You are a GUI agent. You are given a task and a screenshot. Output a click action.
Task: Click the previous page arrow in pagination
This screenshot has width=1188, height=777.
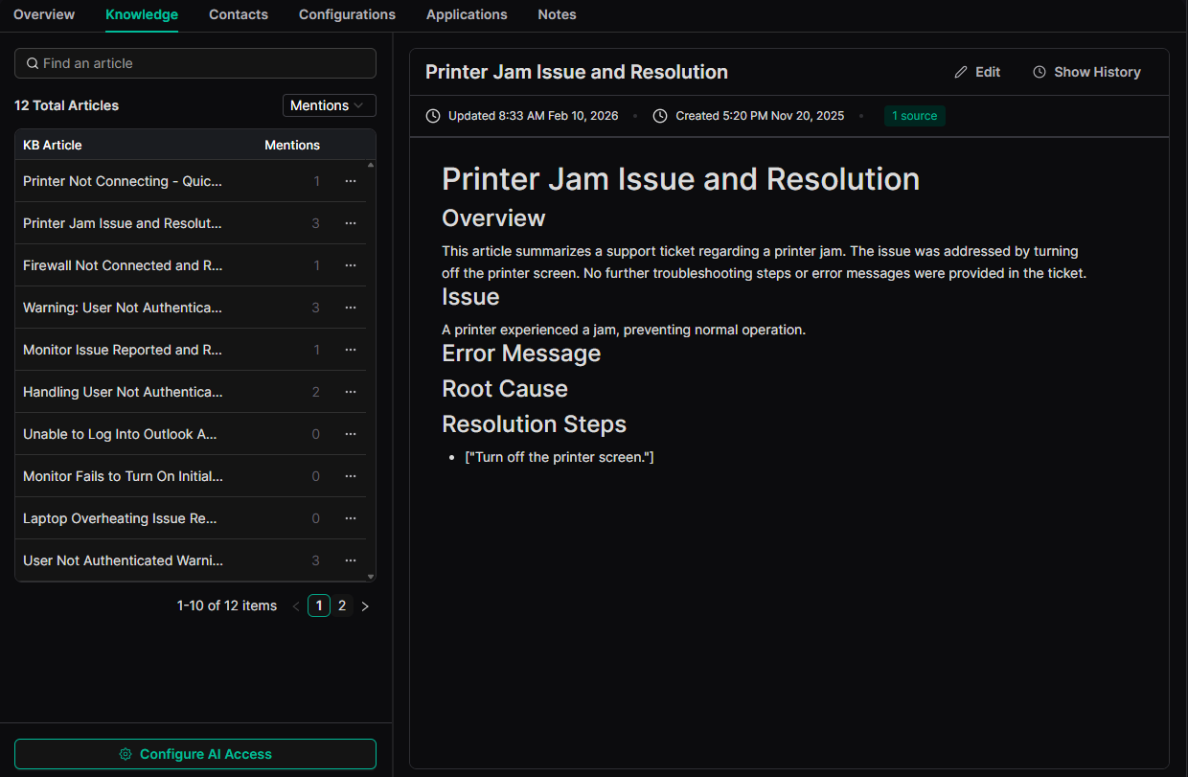point(295,606)
